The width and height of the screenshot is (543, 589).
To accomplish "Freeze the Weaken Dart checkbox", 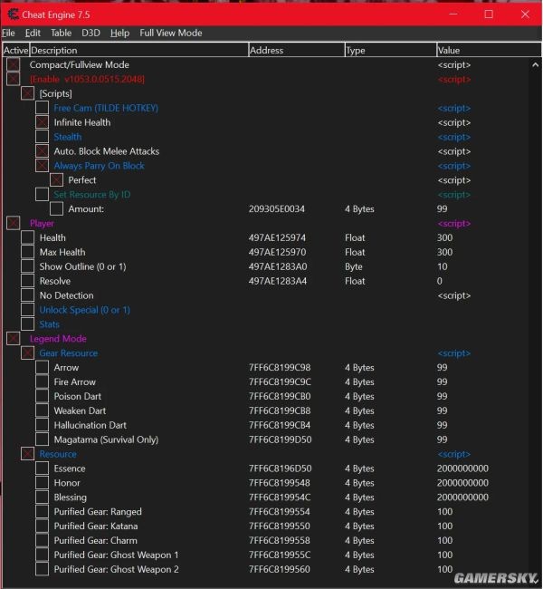I will tap(42, 410).
